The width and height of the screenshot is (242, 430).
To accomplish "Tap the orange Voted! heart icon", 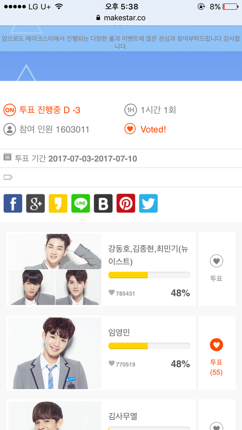I will point(130,128).
